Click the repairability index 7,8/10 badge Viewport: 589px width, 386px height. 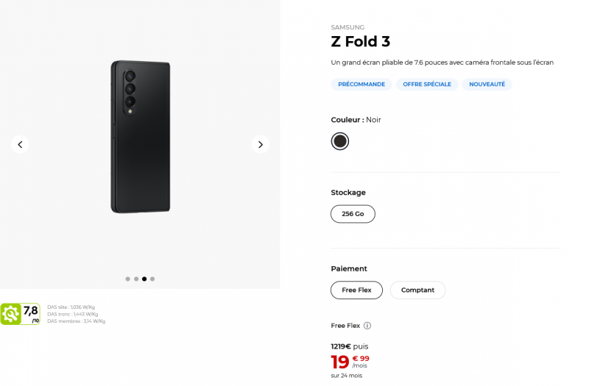tap(21, 314)
